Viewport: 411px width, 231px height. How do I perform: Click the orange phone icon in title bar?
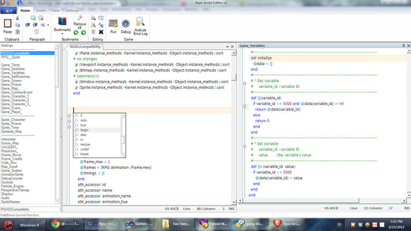12,3
